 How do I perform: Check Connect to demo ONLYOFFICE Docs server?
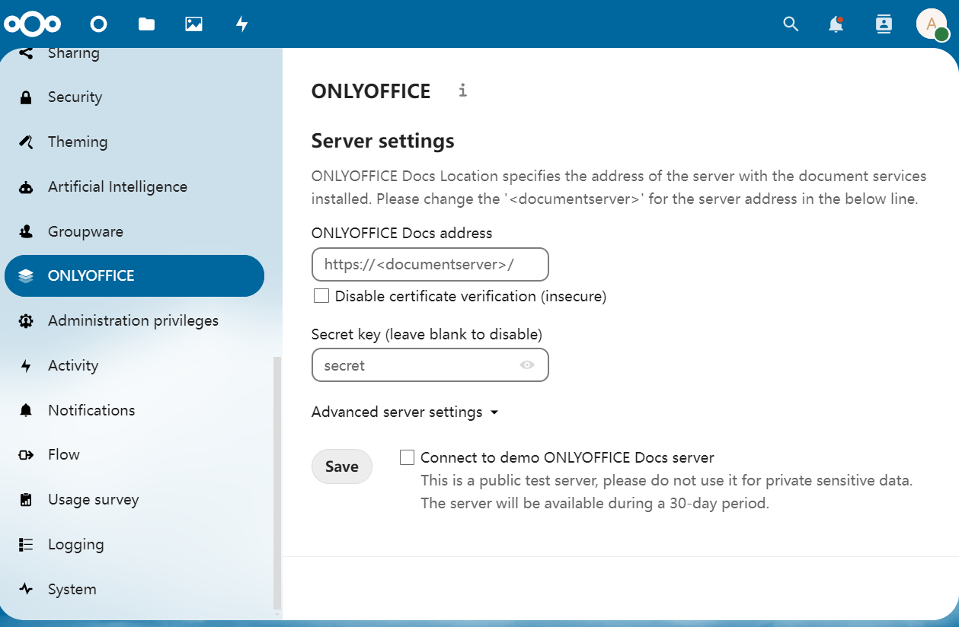tap(408, 457)
